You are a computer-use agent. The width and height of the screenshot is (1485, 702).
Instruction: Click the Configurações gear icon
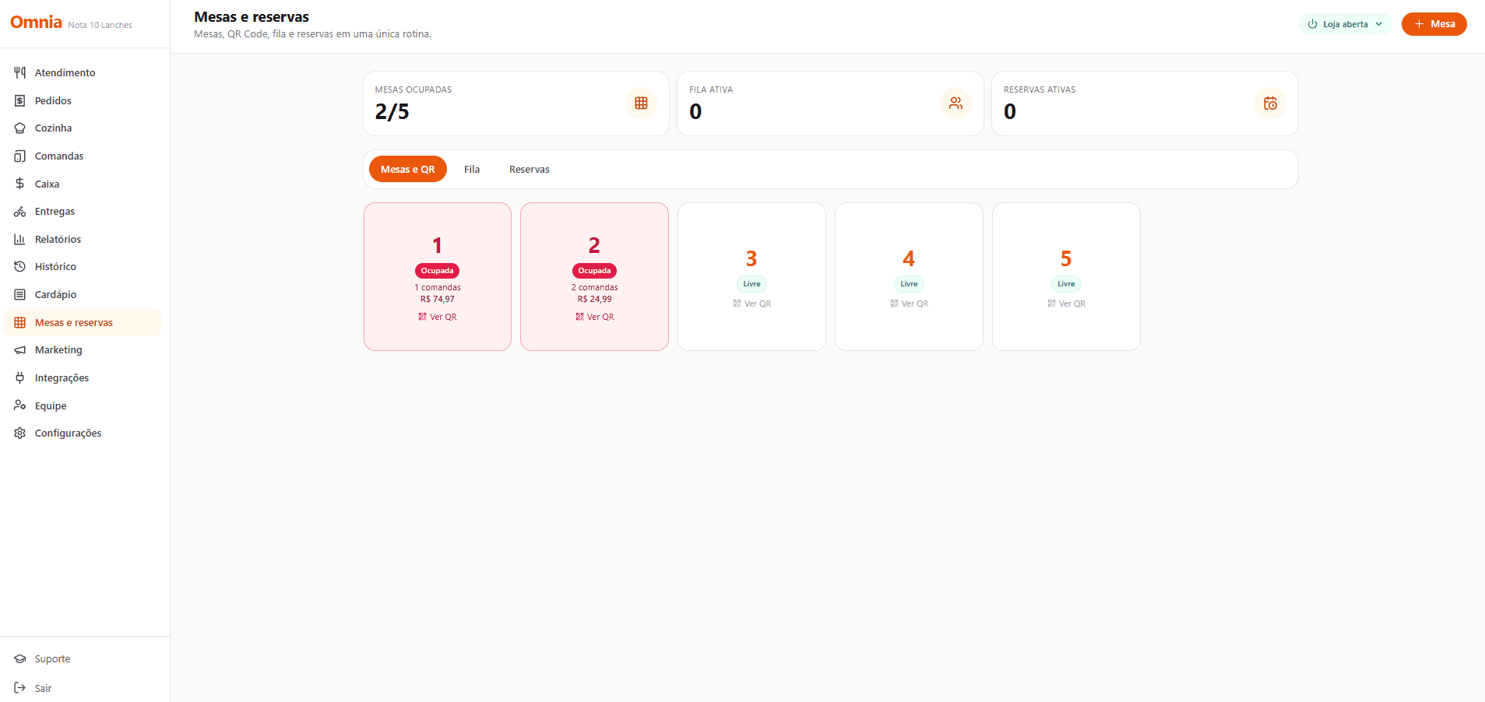click(x=20, y=433)
